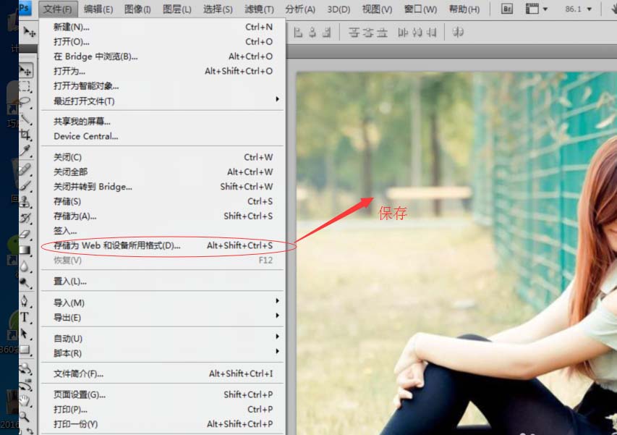Image resolution: width=617 pixels, height=435 pixels.
Task: Launch Bridge with the Br icon
Action: point(507,9)
